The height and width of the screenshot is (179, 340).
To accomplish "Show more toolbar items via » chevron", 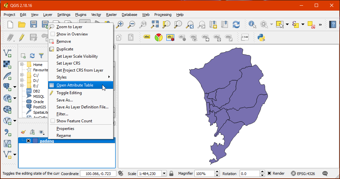I will point(320,25).
